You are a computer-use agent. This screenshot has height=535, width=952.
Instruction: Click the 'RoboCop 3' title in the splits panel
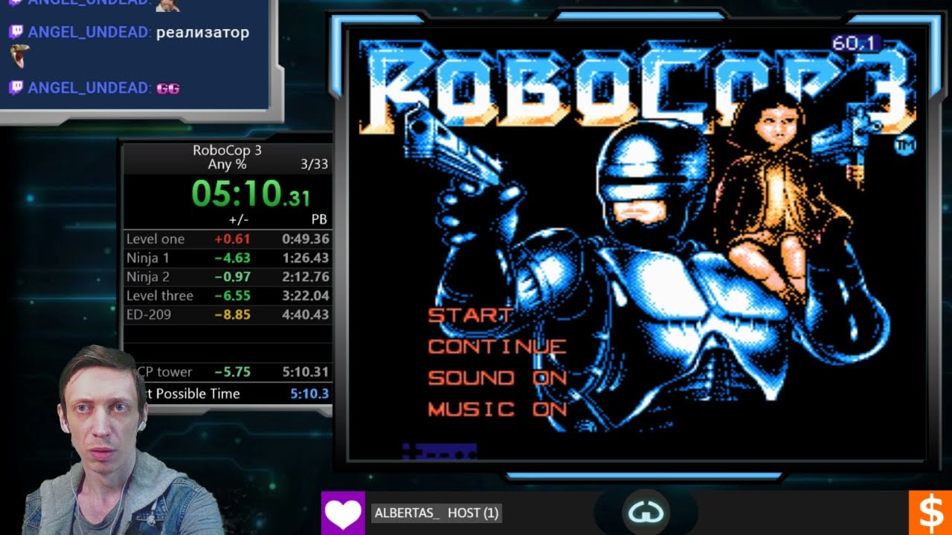click(227, 150)
